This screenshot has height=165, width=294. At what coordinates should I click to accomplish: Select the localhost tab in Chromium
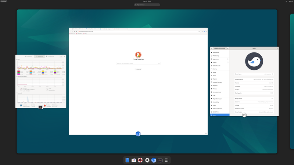coord(92,29)
